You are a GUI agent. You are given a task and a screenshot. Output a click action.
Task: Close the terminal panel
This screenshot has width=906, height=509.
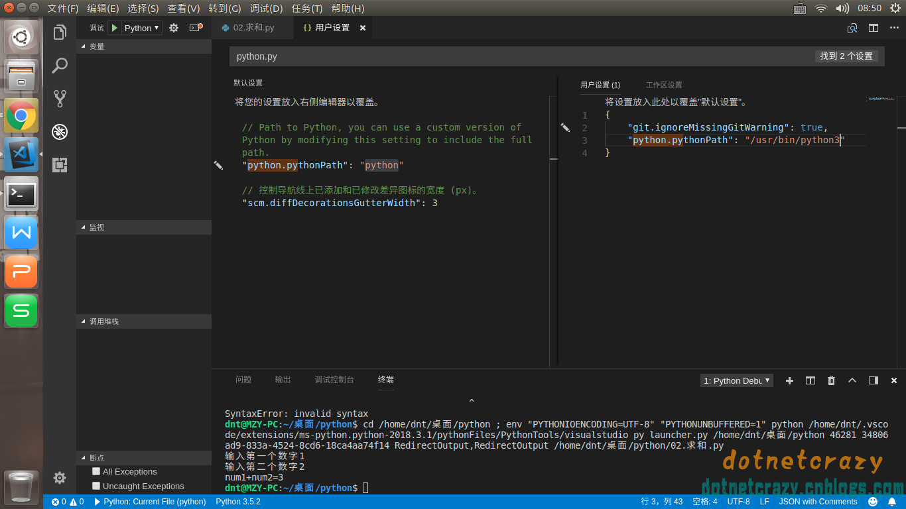point(894,380)
